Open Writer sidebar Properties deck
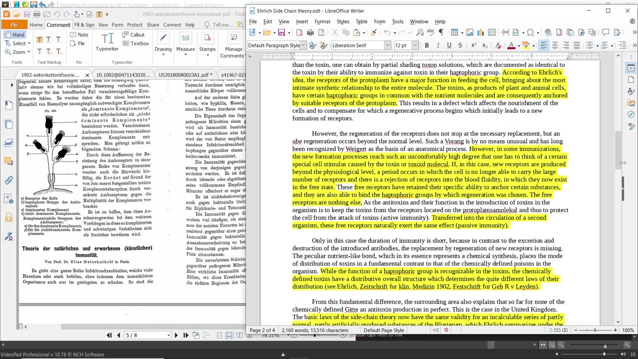 (x=631, y=68)
